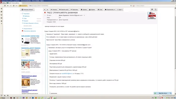This screenshot has width=176, height=99.
Task: Open the Opera taskbar icon
Action: [x=52, y=98]
